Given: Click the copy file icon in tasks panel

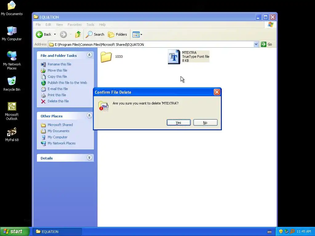Looking at the screenshot, I should pyautogui.click(x=43, y=77).
